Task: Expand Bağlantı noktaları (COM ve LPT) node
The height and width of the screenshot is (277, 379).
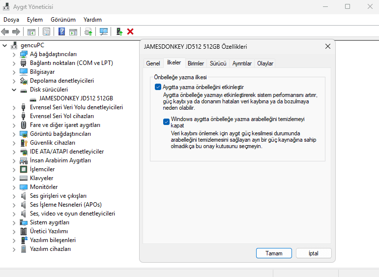Action: (x=14, y=63)
